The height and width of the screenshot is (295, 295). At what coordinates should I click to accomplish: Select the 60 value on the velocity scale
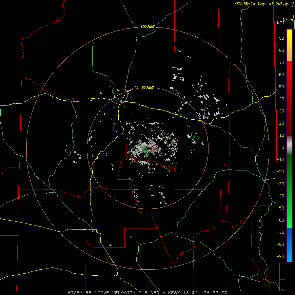(x=282, y=74)
